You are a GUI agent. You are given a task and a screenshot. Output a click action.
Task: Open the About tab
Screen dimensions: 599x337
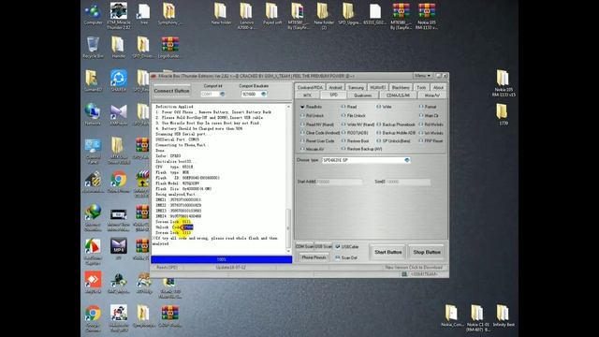[x=438, y=87]
